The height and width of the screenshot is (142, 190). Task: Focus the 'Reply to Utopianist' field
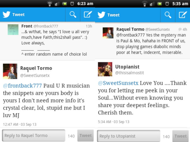129,136
